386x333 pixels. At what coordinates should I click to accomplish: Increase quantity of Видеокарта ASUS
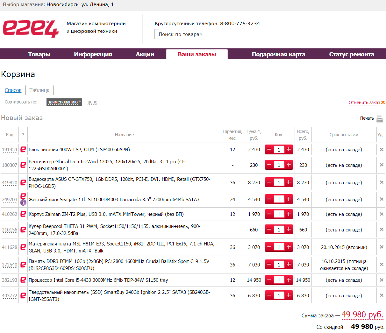[x=289, y=182]
